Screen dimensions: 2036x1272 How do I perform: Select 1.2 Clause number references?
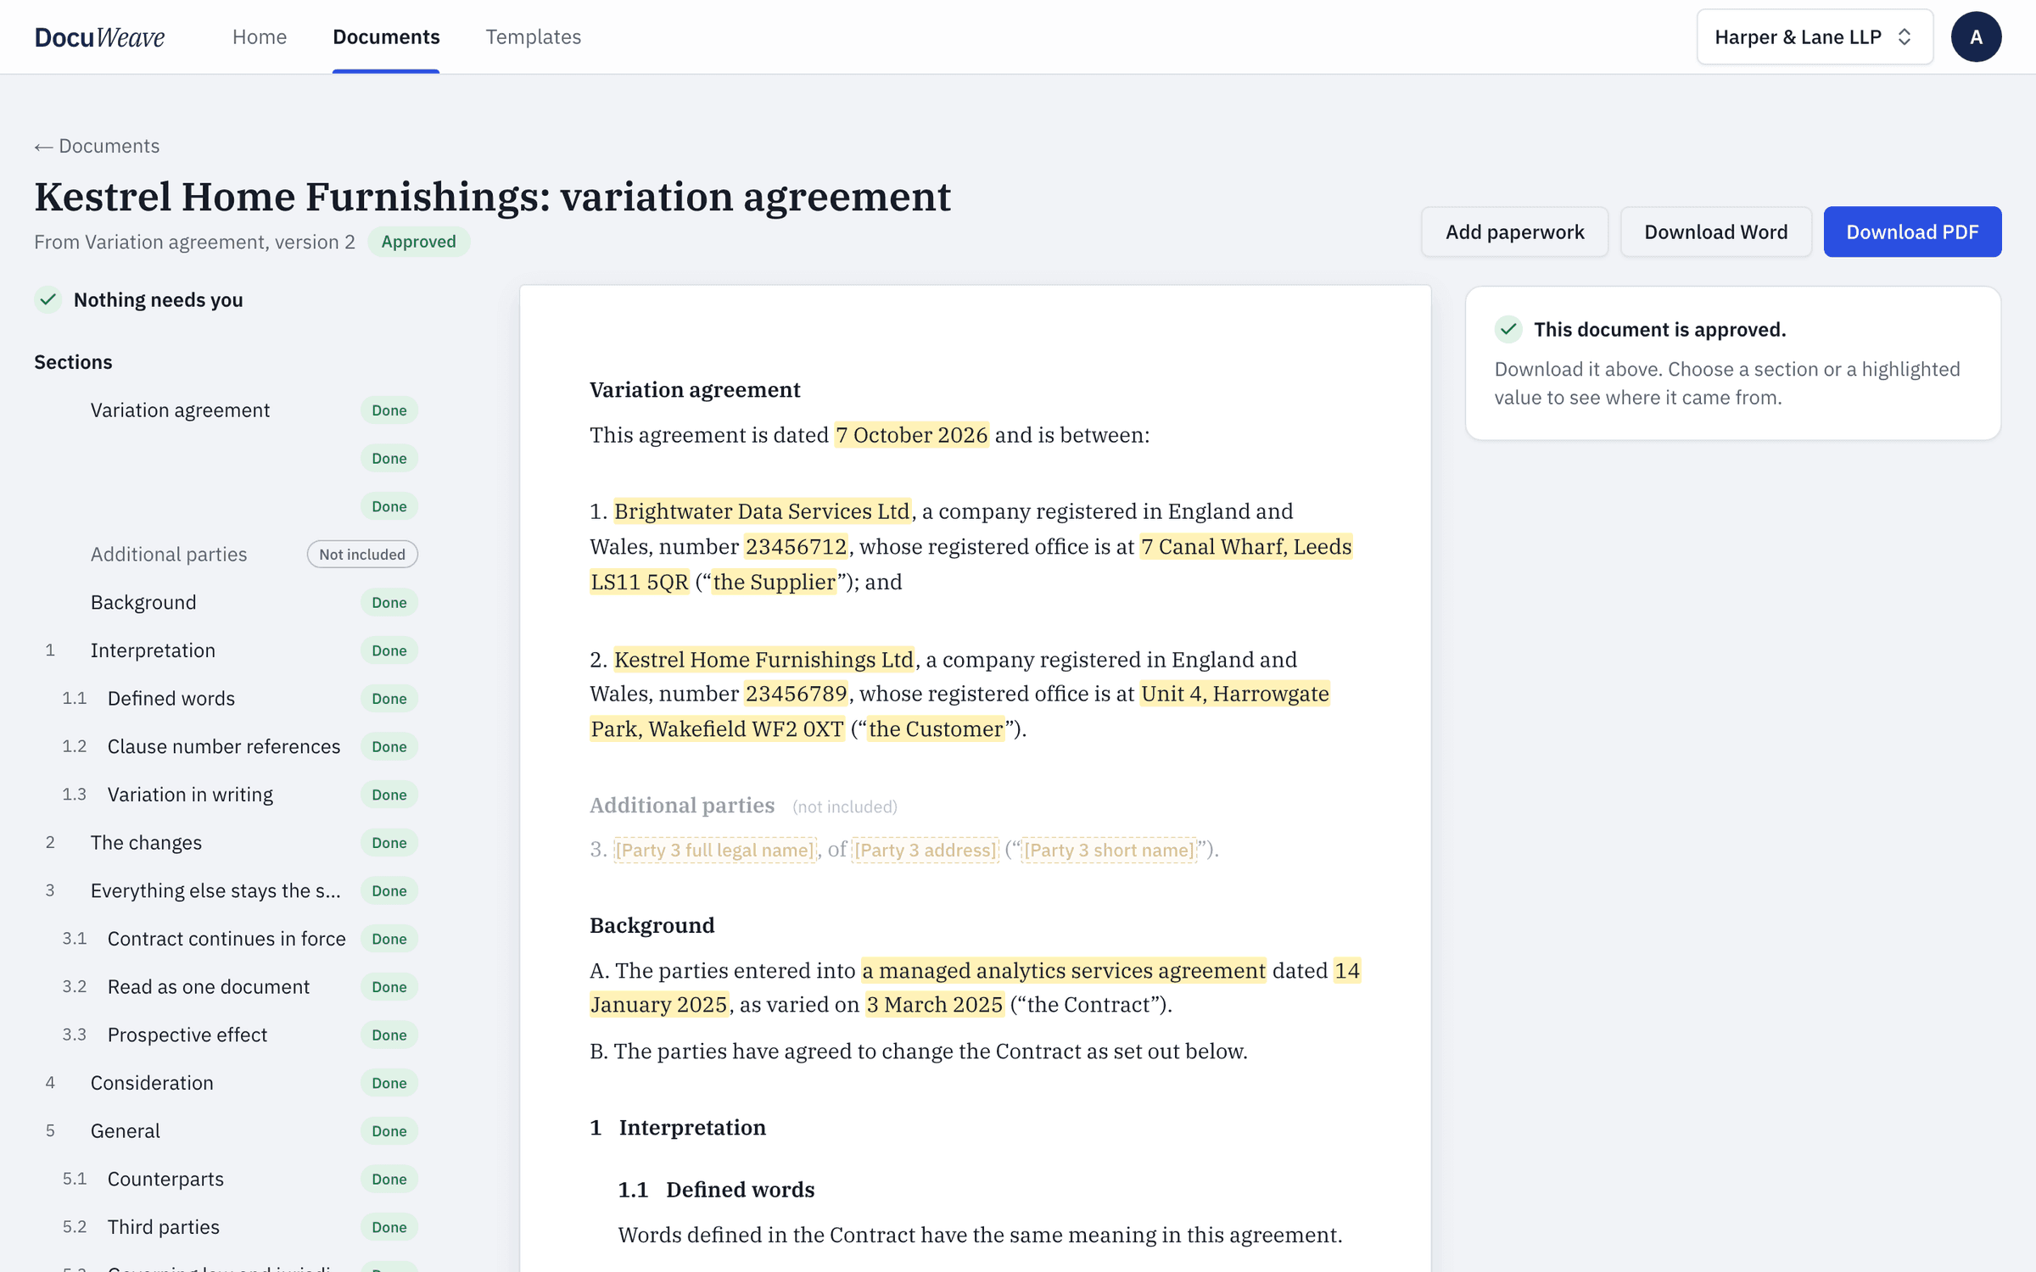[x=227, y=747]
